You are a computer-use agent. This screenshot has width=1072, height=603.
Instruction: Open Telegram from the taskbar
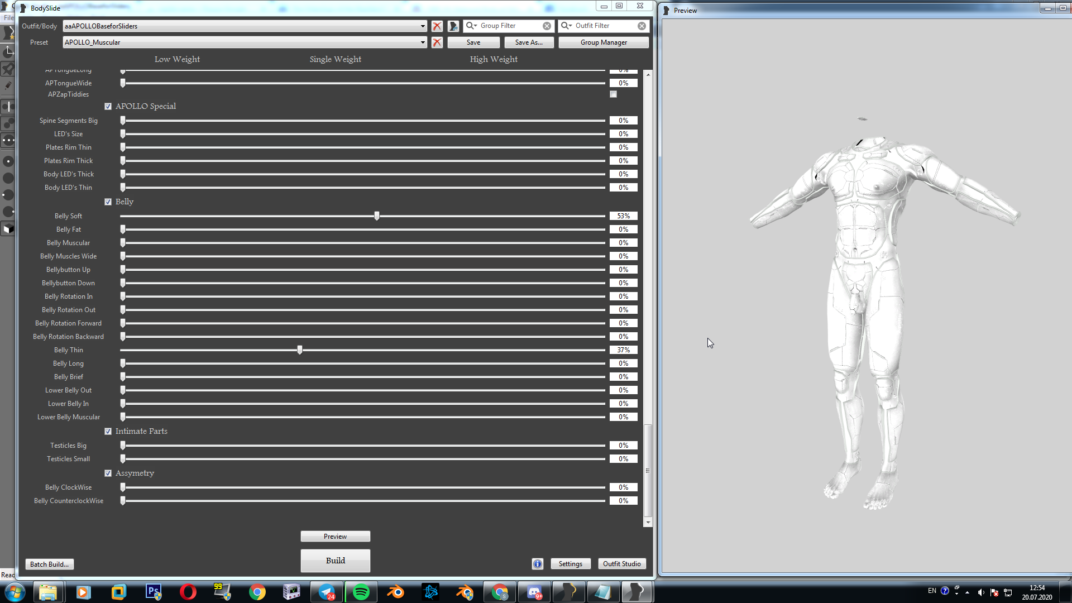pos(327,592)
